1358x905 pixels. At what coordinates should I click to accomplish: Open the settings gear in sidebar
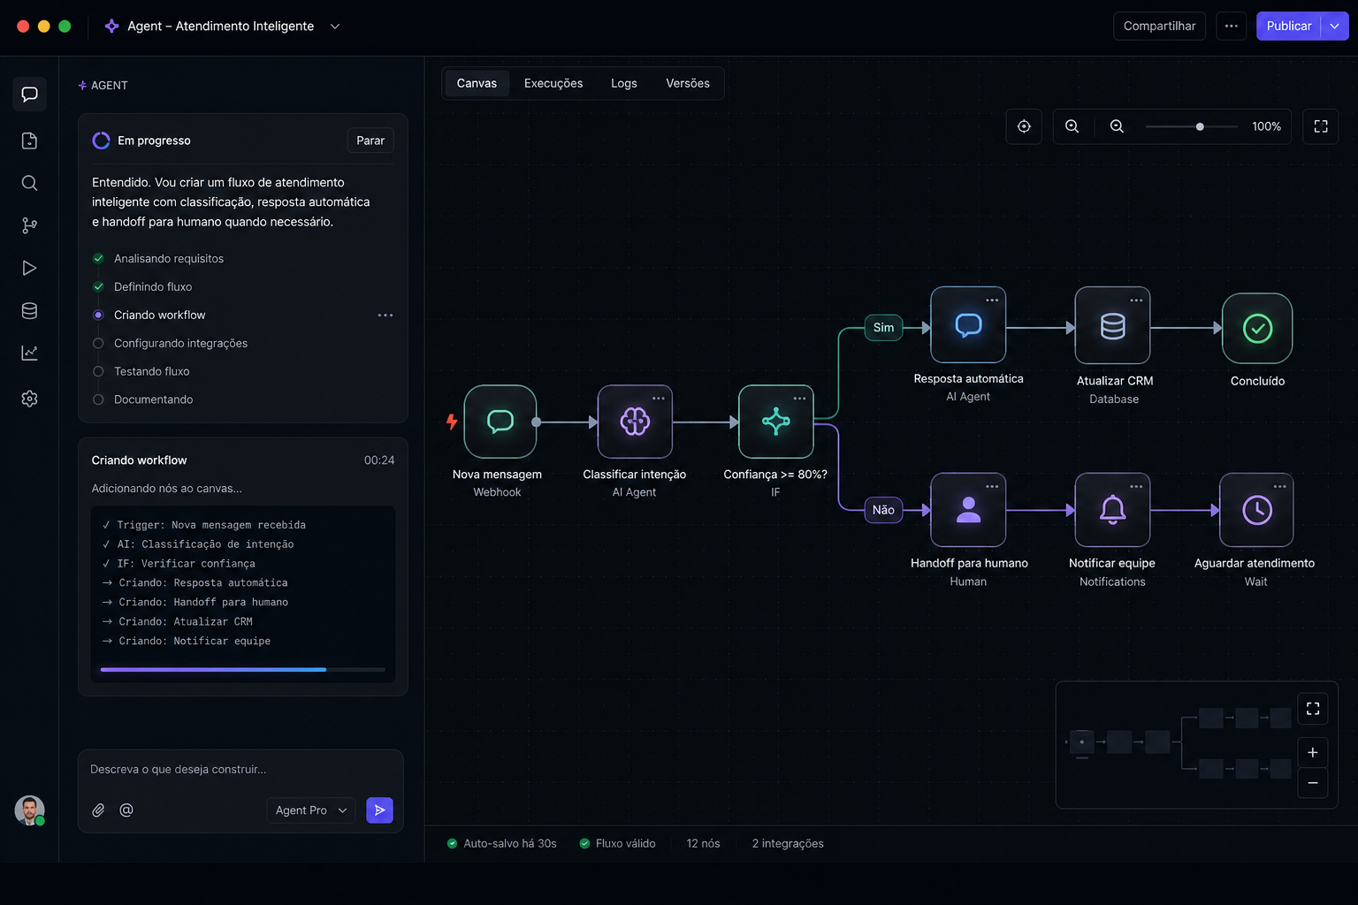[x=29, y=399]
